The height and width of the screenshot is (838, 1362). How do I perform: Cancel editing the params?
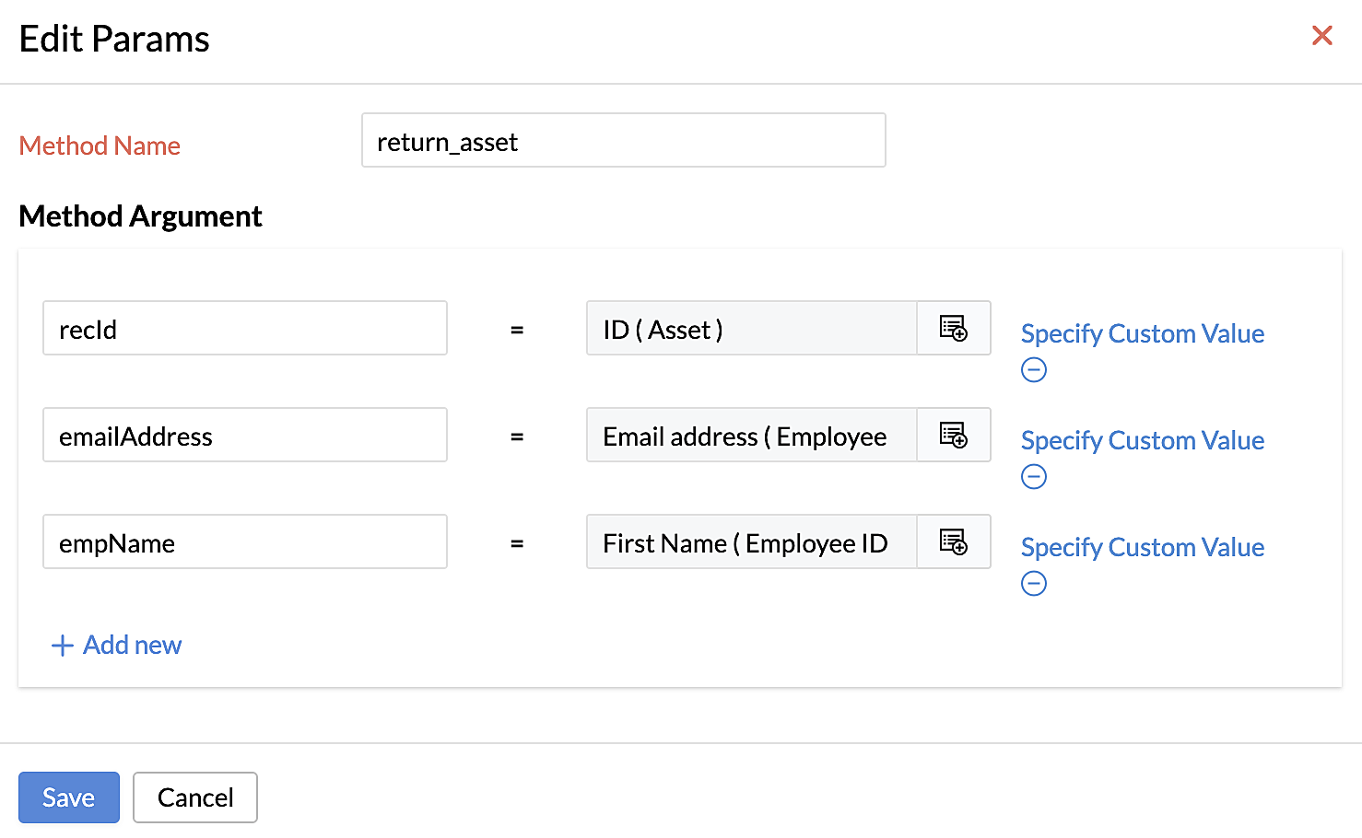click(x=194, y=797)
